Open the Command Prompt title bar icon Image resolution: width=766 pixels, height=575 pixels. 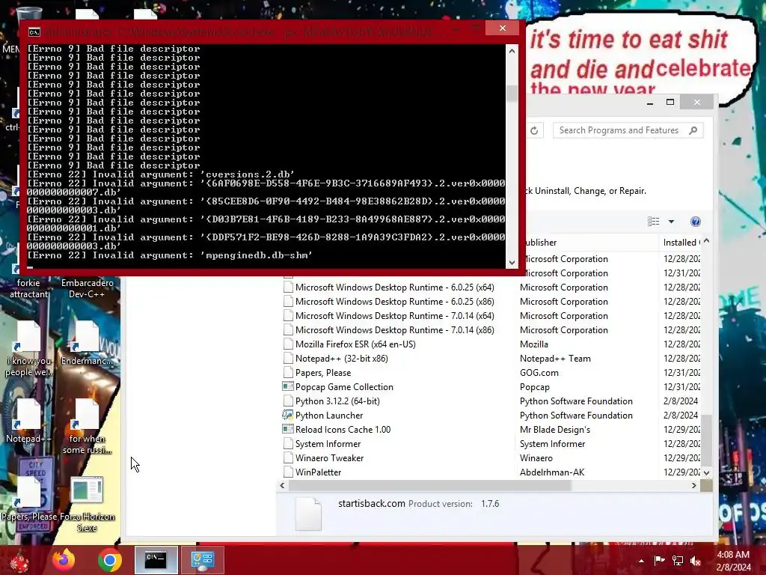34,32
